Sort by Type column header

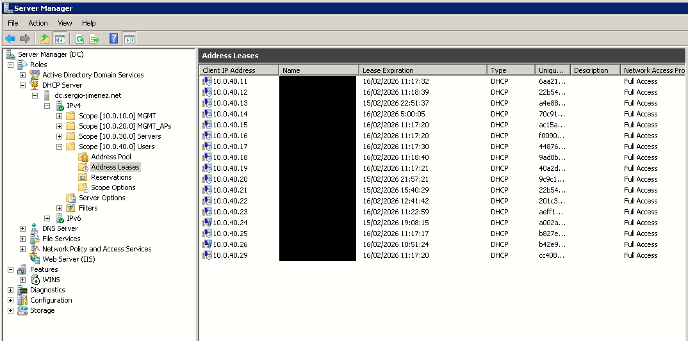coord(511,70)
